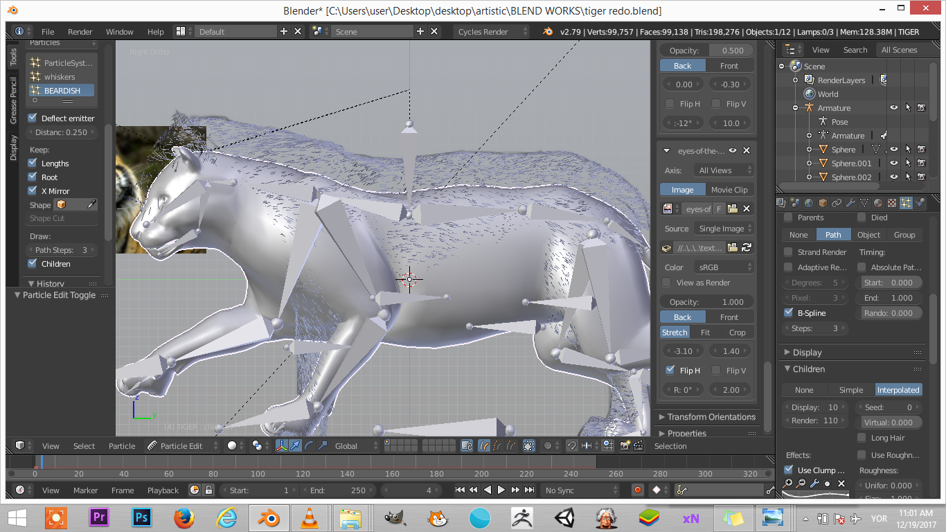Open the mesh Data triangle properties tab
The height and width of the screenshot is (532, 946).
[x=864, y=203]
